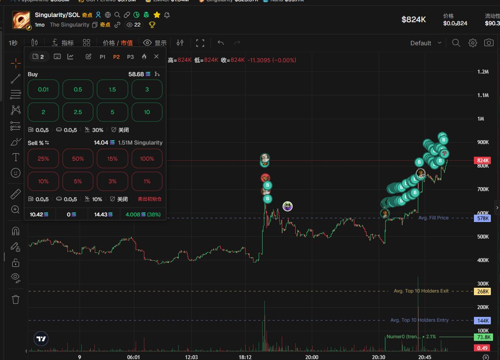Open the Fibonacci retracement lines tool

[16, 94]
